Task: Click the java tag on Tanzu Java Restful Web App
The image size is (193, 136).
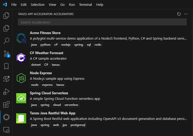Action: 34,125
